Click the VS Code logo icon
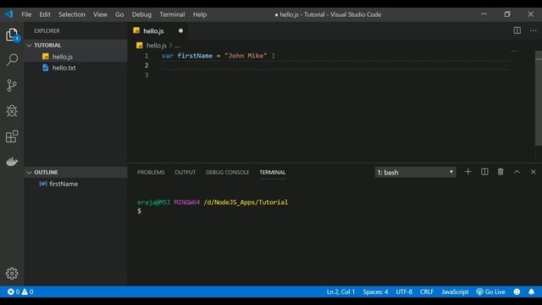Image resolution: width=542 pixels, height=305 pixels. point(8,14)
